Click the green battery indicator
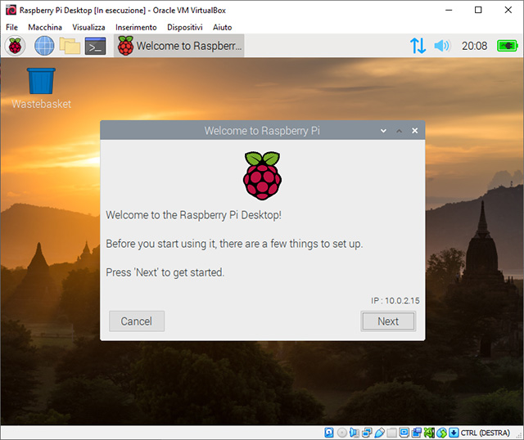This screenshot has height=440, width=524. click(x=508, y=46)
